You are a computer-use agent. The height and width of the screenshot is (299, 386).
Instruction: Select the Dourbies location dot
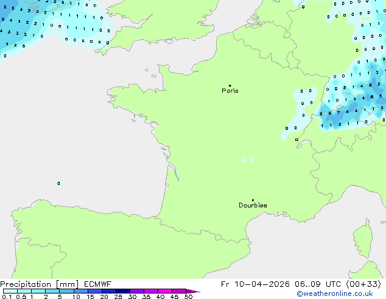pos(253,200)
